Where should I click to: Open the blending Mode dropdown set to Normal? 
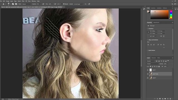click(x=27, y=4)
